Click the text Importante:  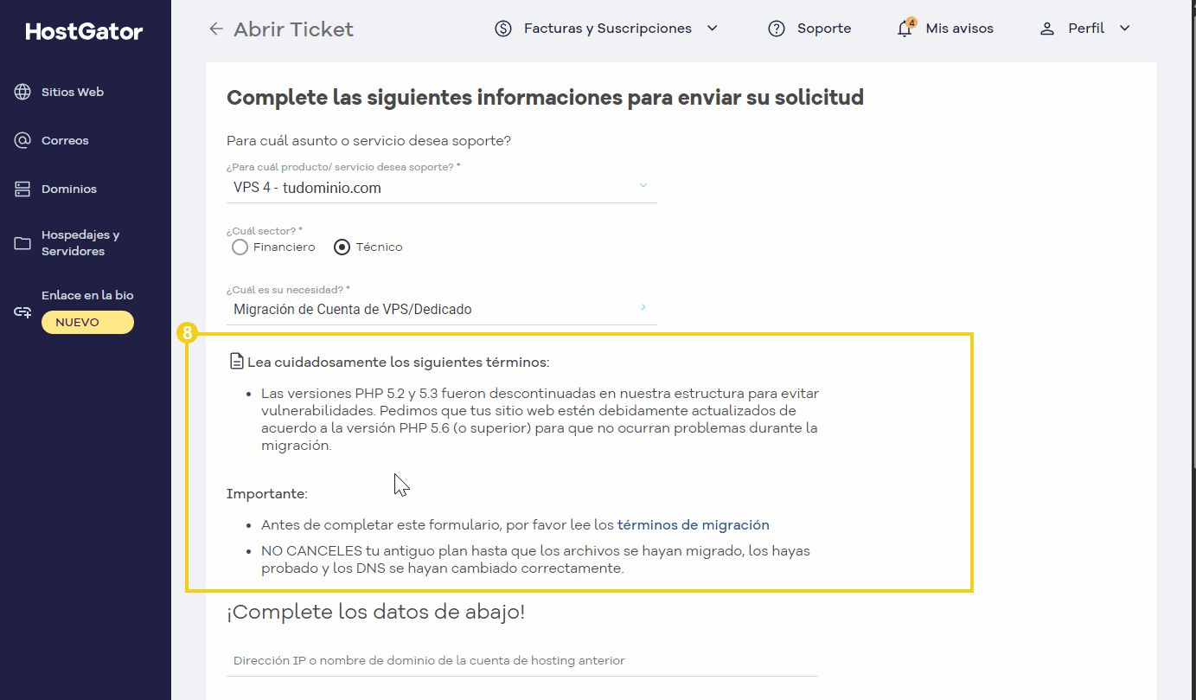pyautogui.click(x=267, y=494)
